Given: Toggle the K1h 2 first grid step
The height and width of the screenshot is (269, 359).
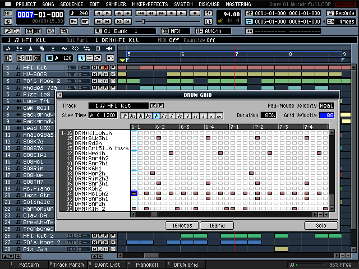Looking at the screenshot, I should click(x=134, y=208).
